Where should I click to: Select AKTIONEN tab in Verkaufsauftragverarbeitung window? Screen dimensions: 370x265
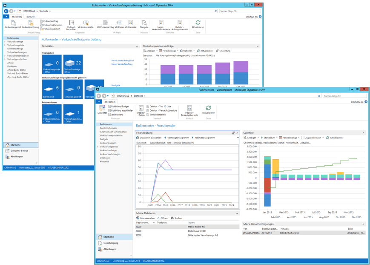17,17
